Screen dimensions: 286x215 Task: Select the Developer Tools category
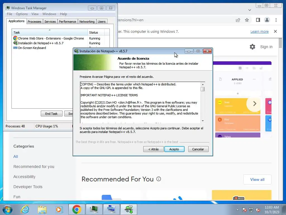click(28, 187)
